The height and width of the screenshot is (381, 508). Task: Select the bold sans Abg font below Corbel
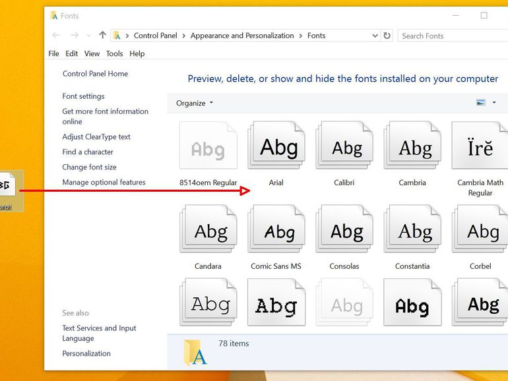pyautogui.click(x=480, y=303)
